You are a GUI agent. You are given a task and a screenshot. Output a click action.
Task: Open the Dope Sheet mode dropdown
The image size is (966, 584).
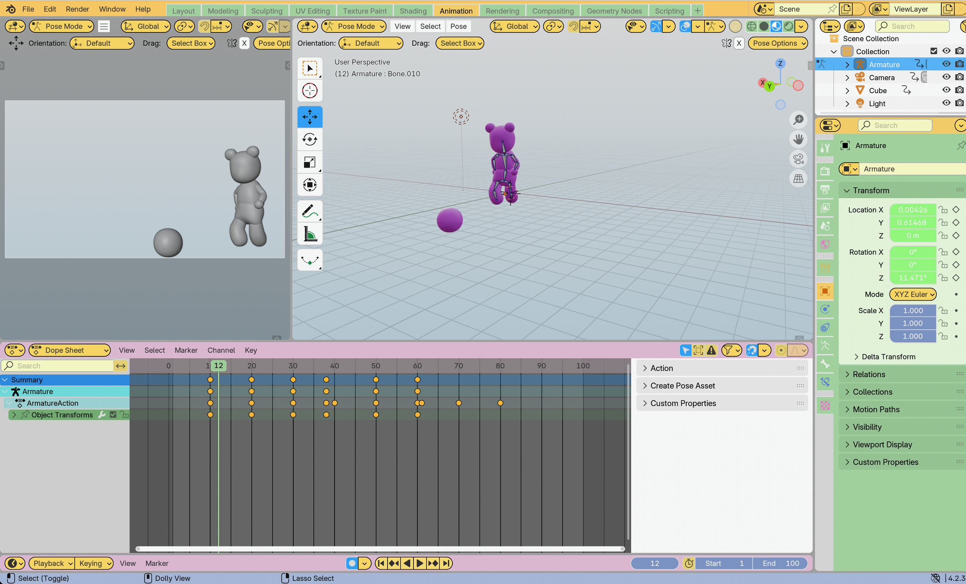(x=70, y=350)
